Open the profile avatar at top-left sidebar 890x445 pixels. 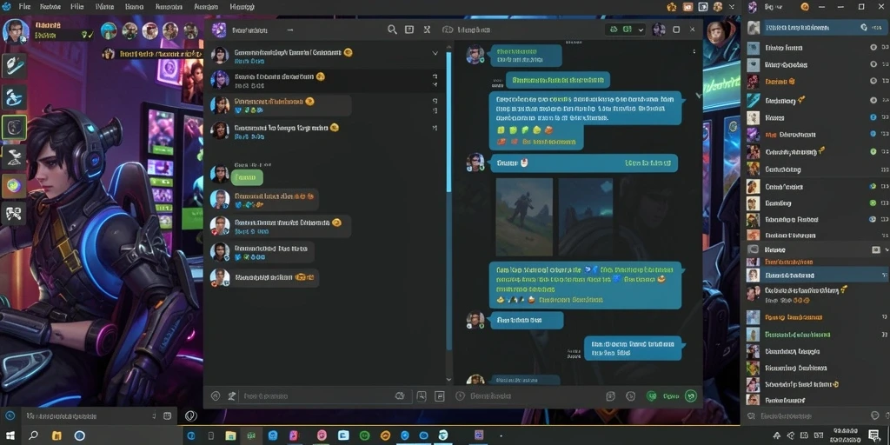(x=15, y=30)
